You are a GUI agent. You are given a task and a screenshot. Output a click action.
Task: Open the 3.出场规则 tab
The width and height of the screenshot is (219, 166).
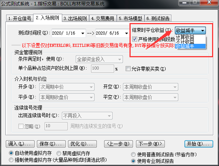pos(75,18)
